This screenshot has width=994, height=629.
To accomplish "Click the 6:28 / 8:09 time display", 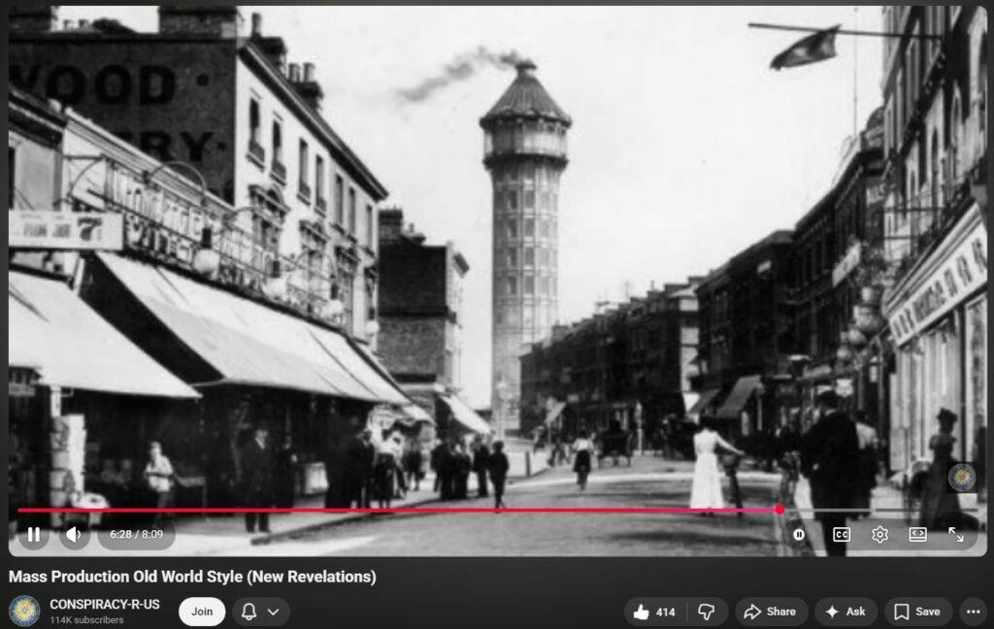I will (x=137, y=534).
